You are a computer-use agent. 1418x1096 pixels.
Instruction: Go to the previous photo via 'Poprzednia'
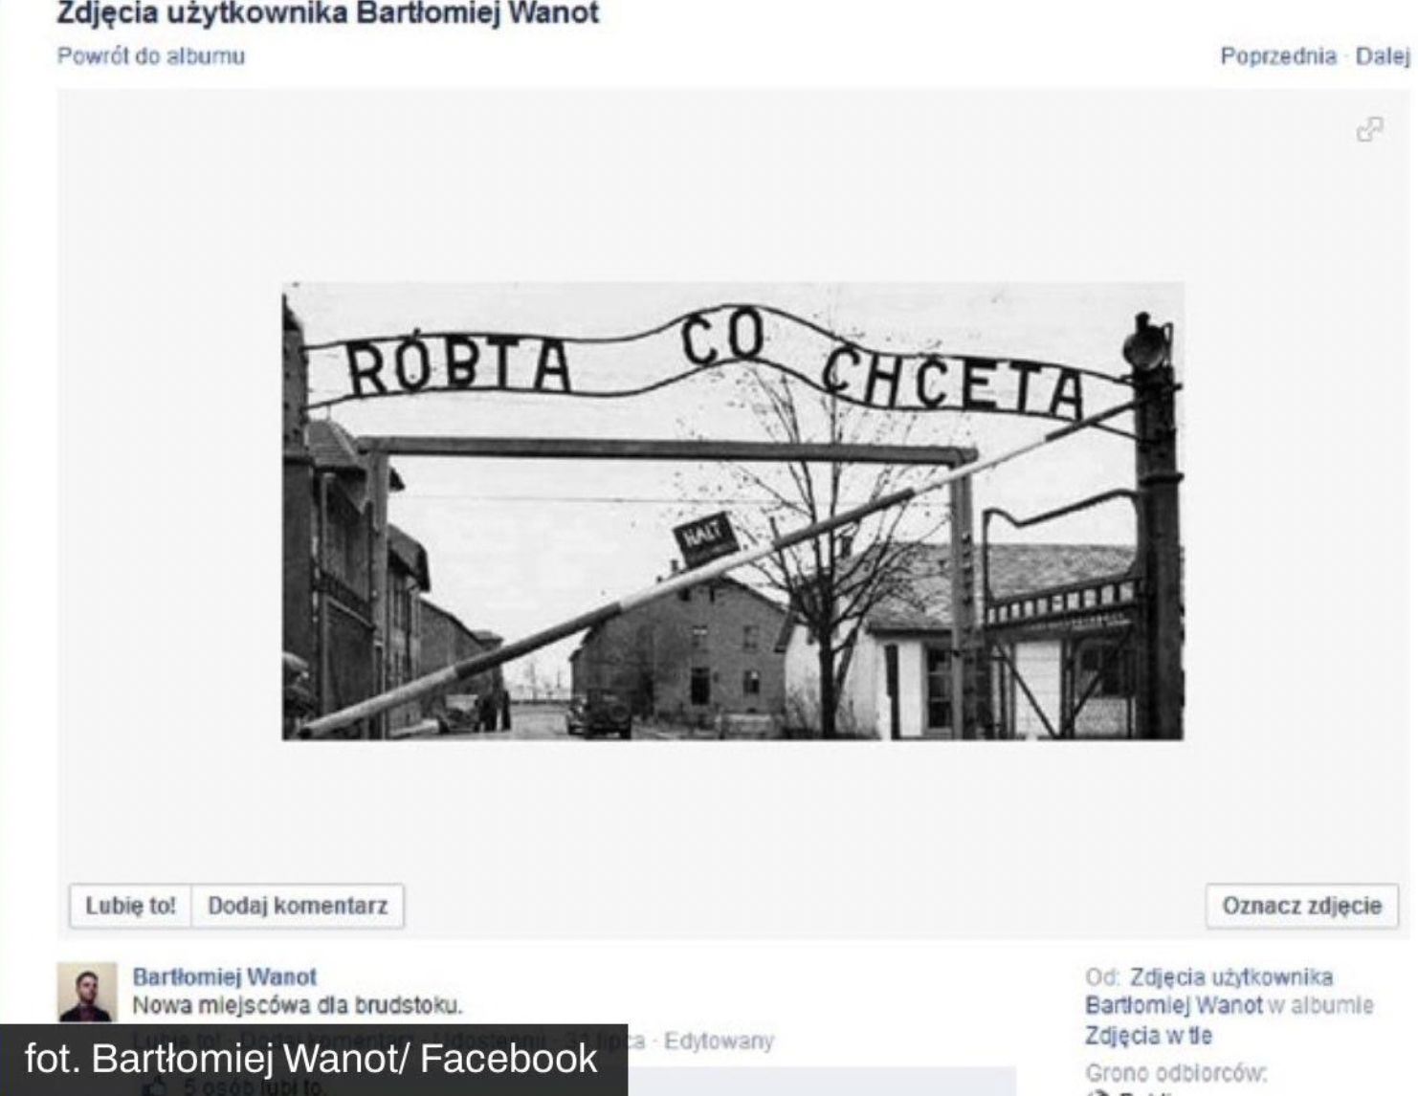click(1277, 55)
